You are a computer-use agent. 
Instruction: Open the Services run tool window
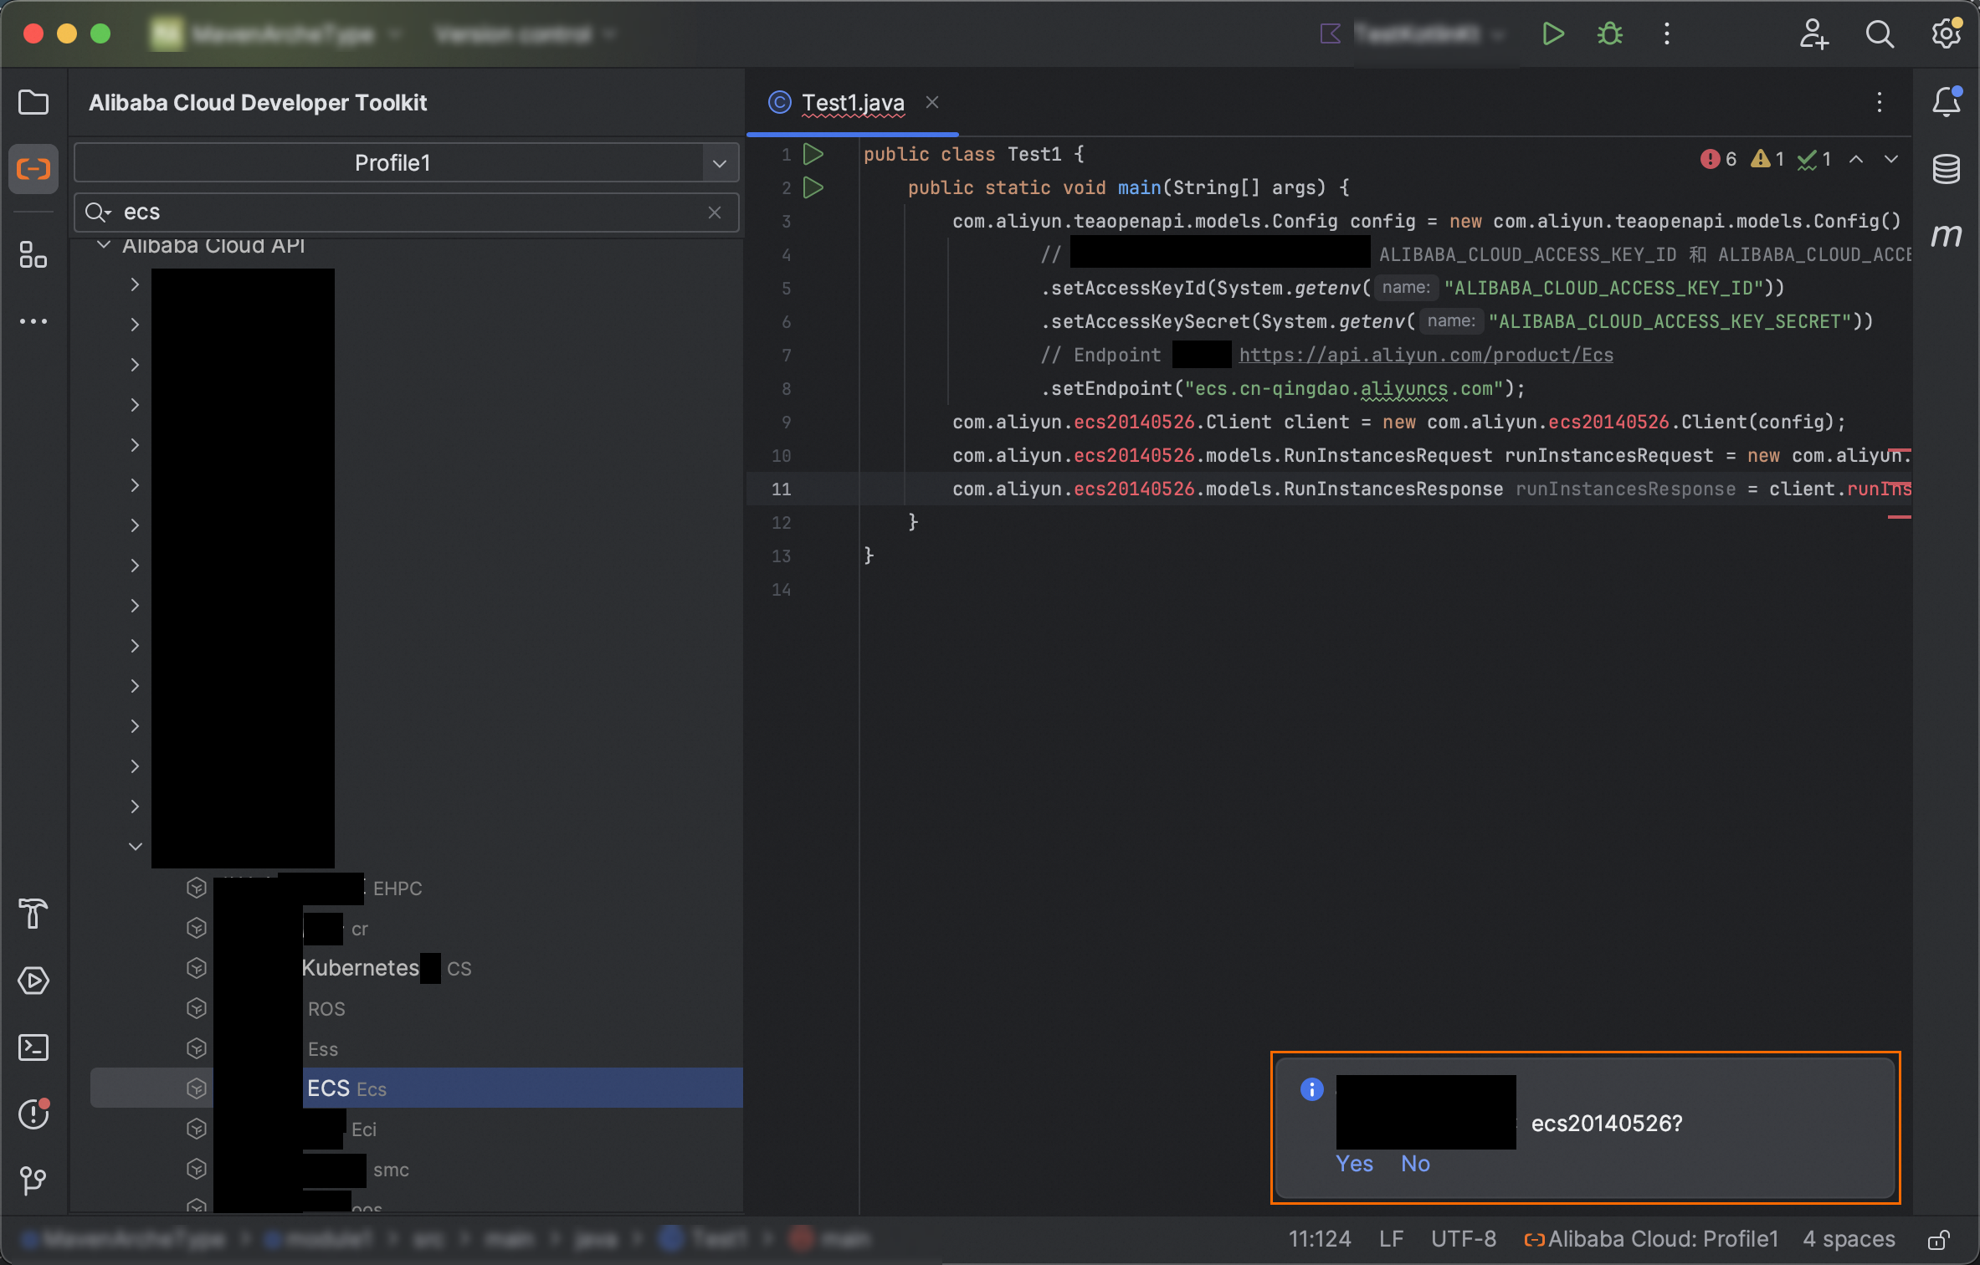pyautogui.click(x=33, y=981)
